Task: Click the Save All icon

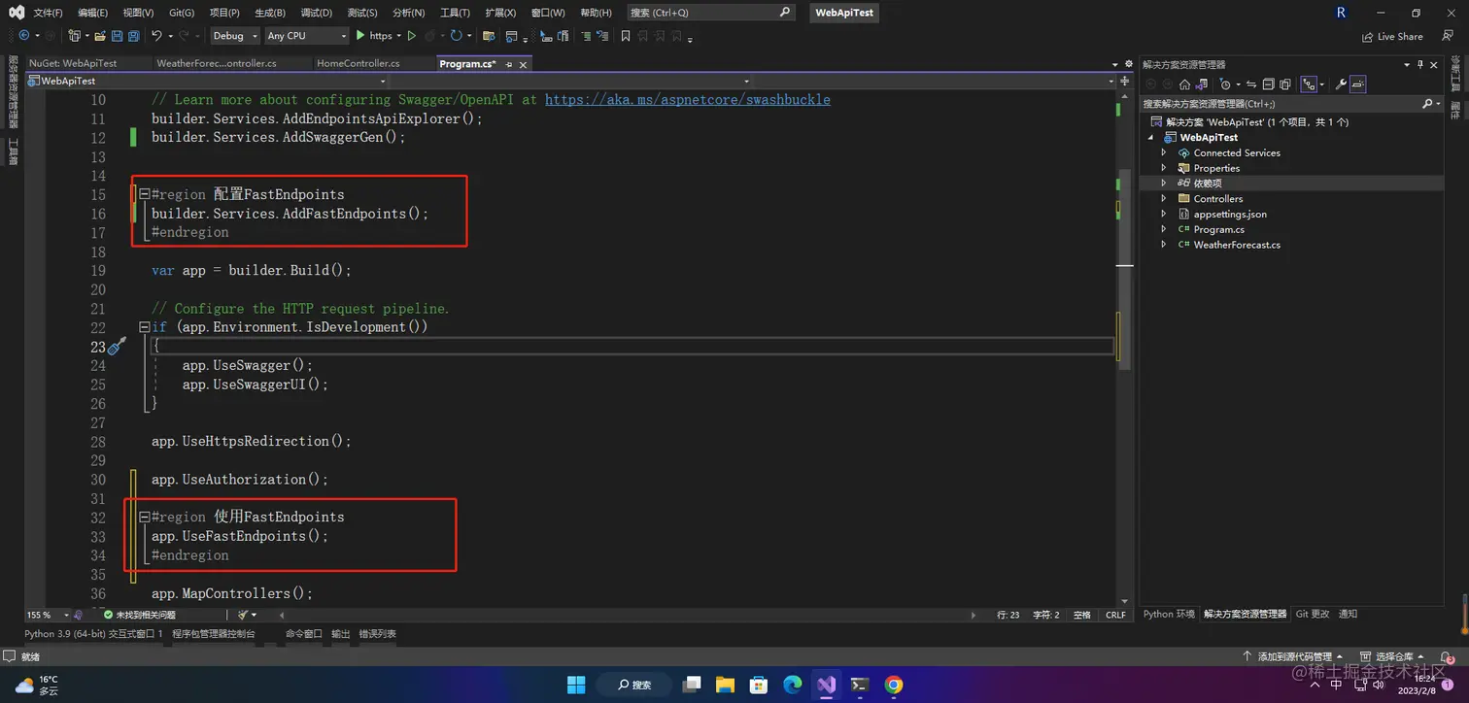Action: [133, 36]
